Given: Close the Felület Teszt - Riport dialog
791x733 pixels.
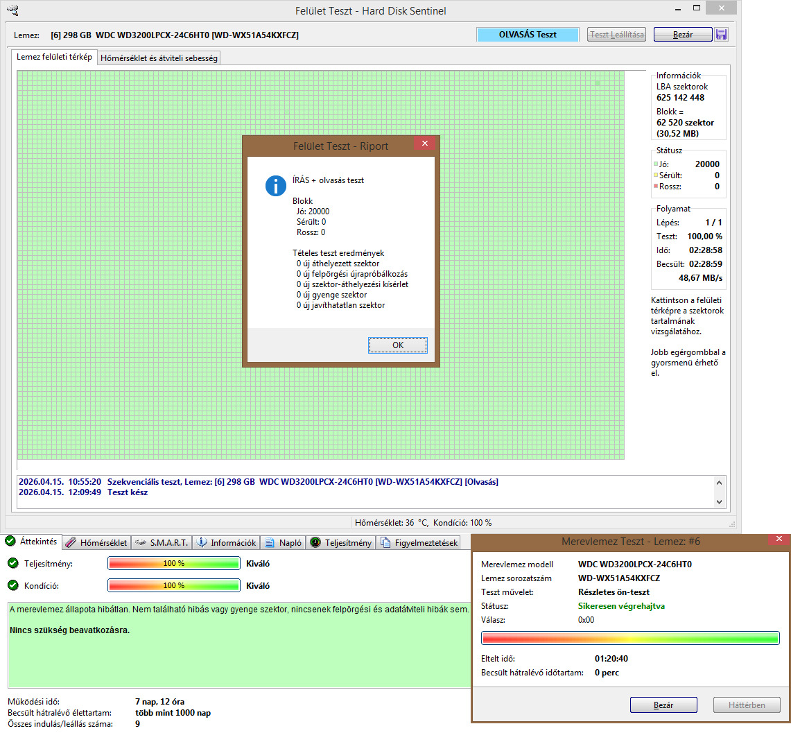Looking at the screenshot, I should click(x=425, y=144).
